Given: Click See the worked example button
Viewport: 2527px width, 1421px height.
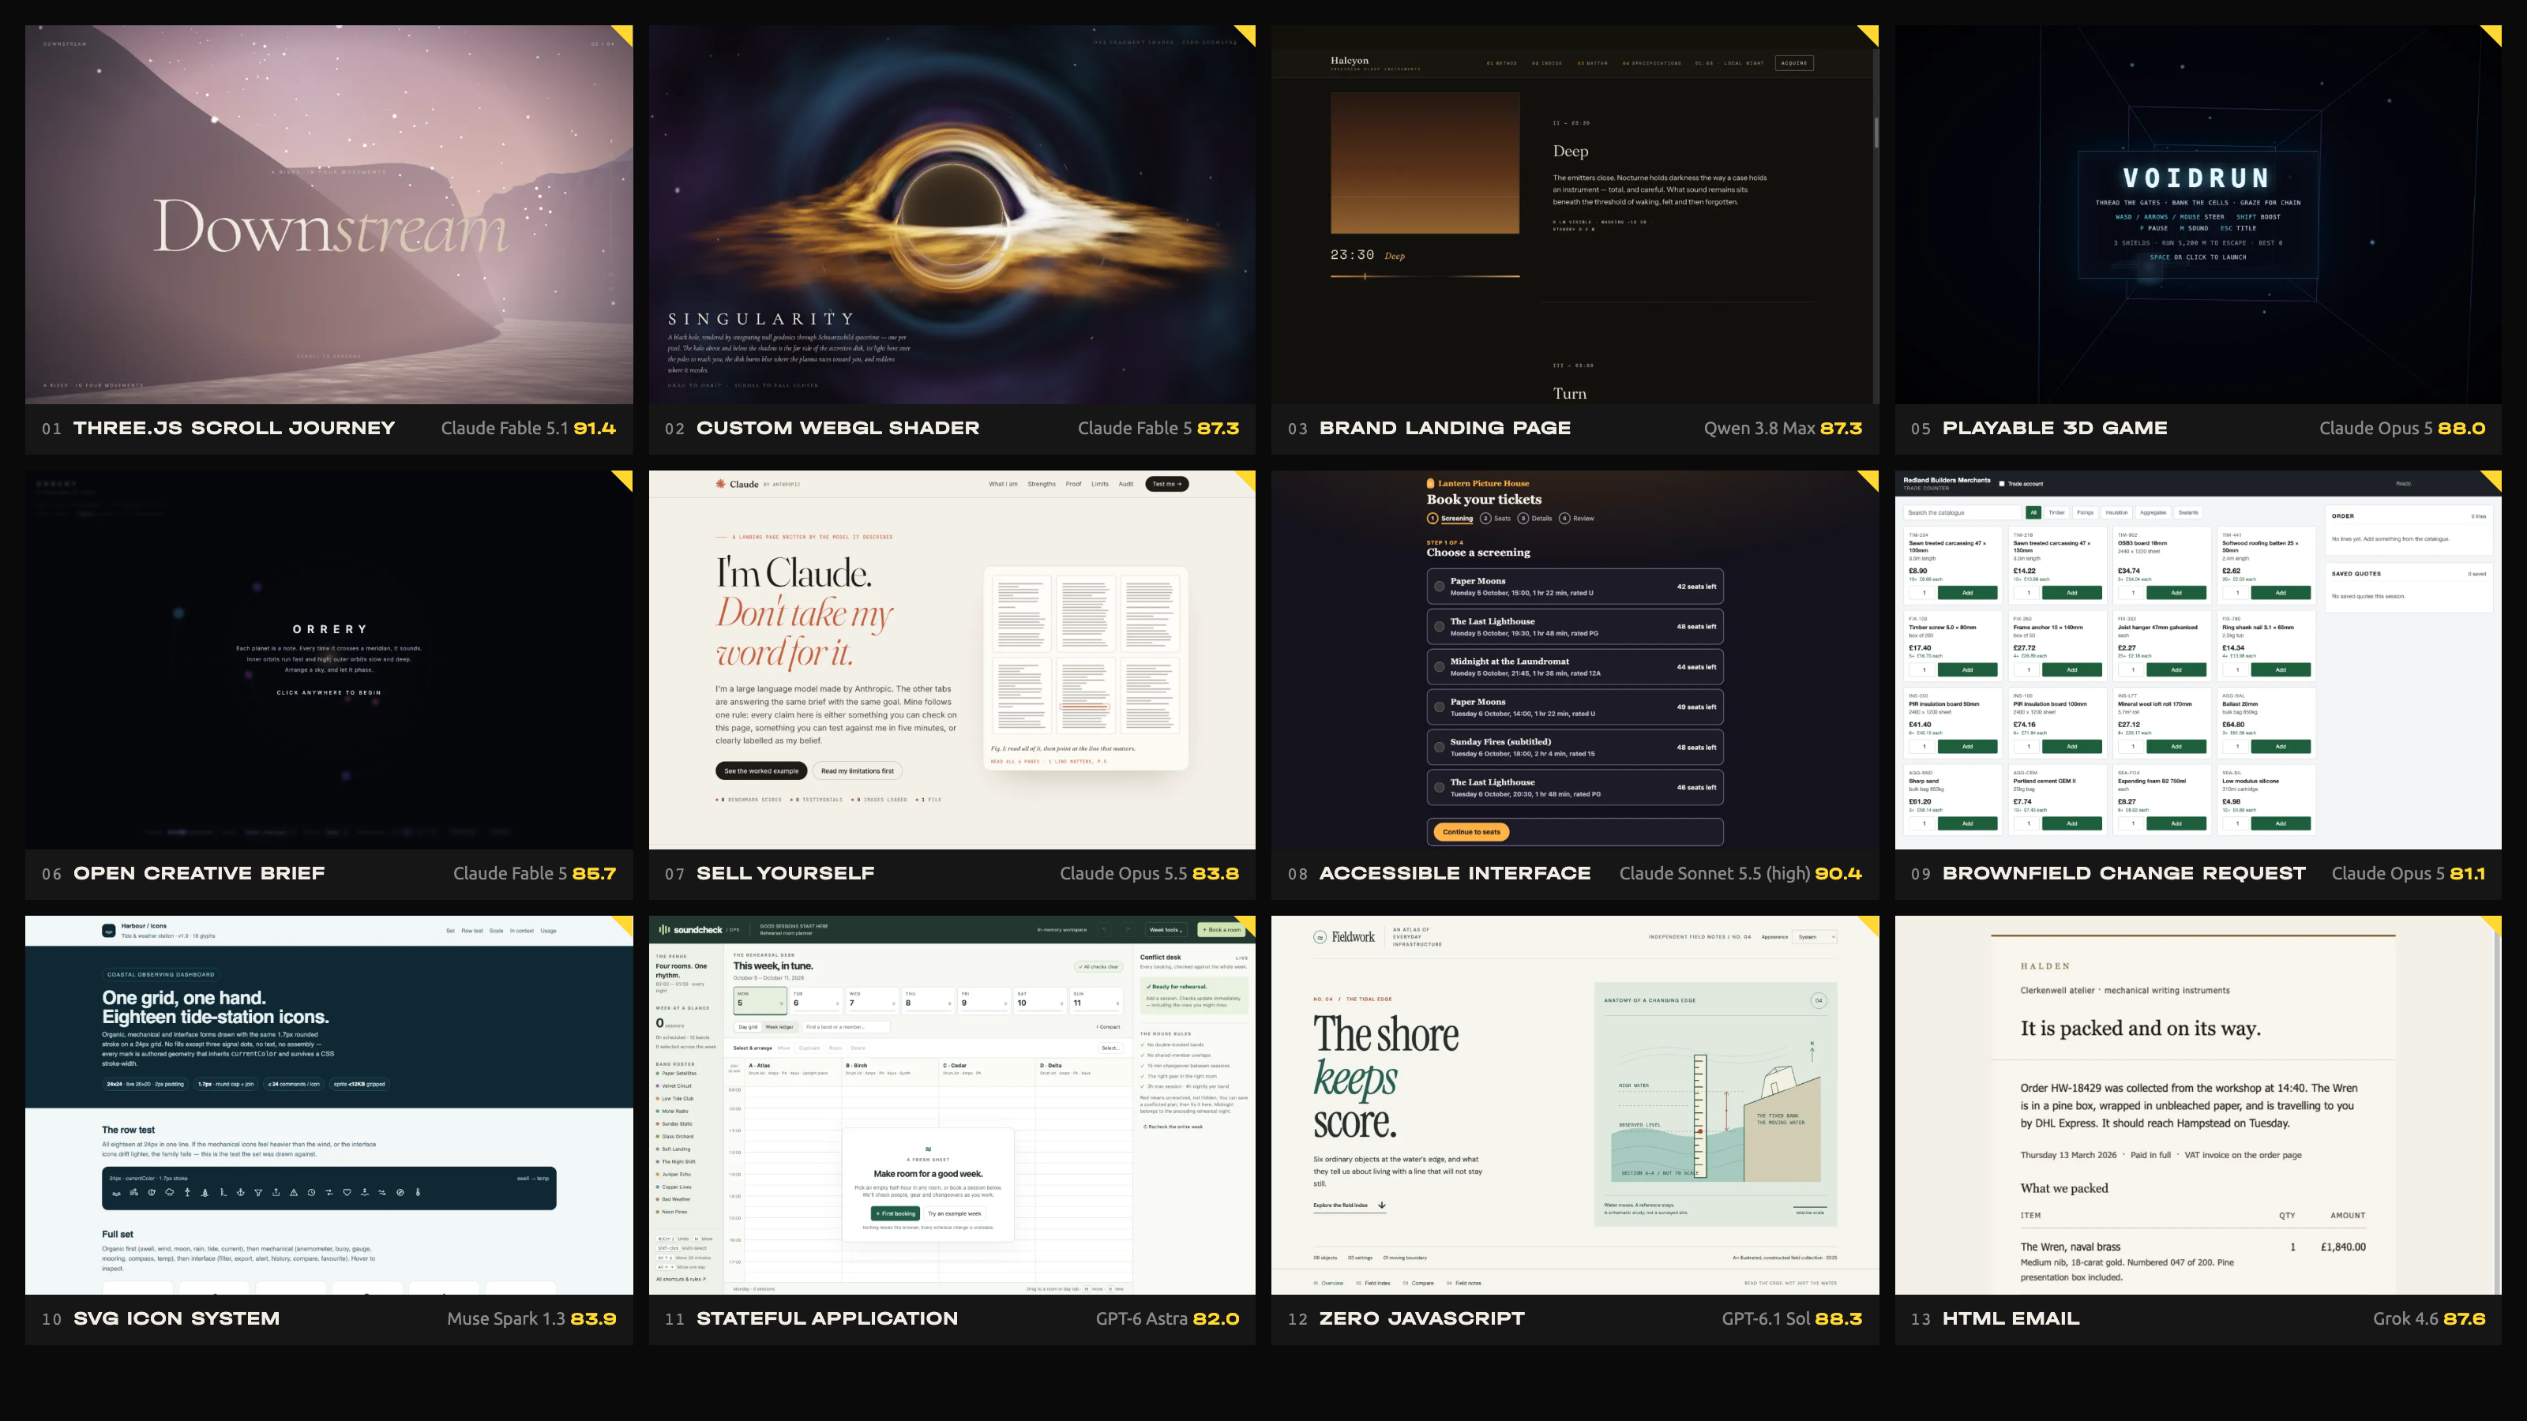Looking at the screenshot, I should tap(761, 770).
